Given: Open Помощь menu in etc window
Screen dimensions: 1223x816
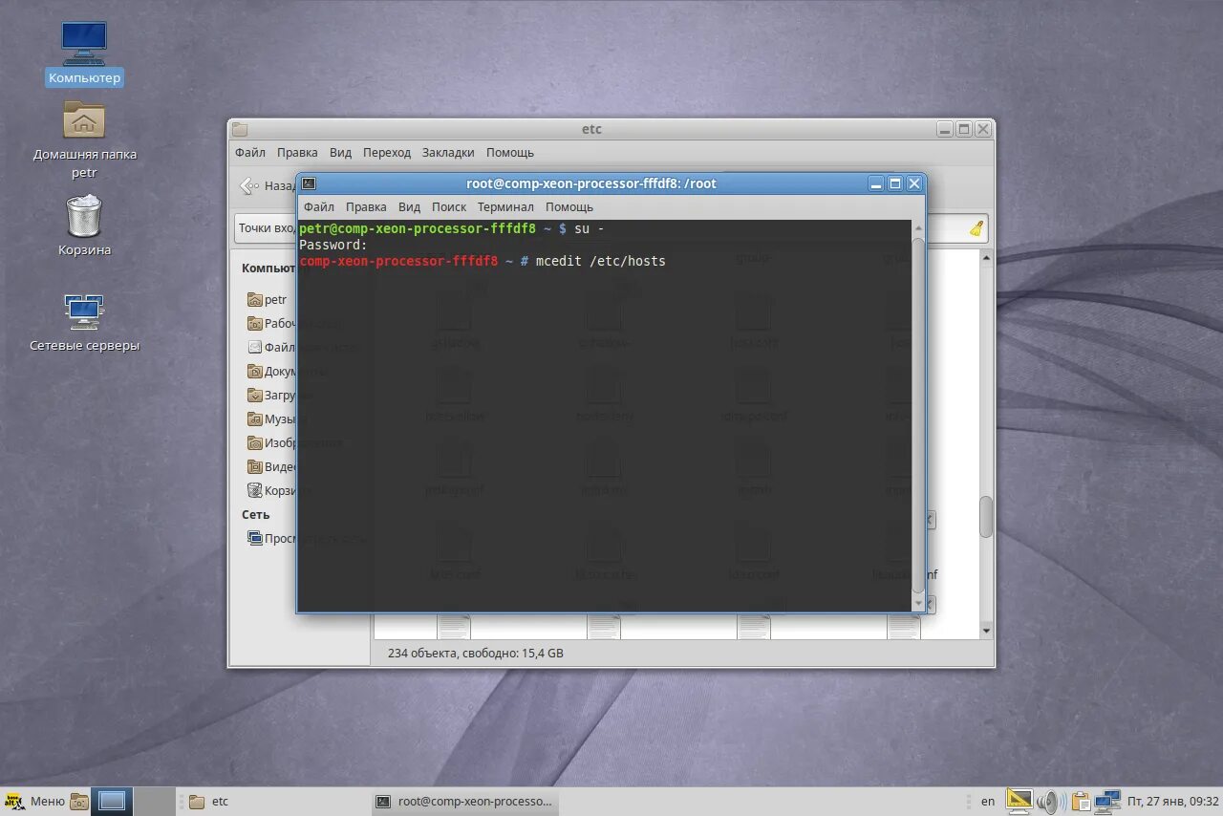Looking at the screenshot, I should click(510, 152).
